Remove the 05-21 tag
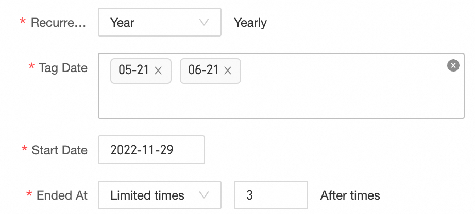 click(159, 70)
